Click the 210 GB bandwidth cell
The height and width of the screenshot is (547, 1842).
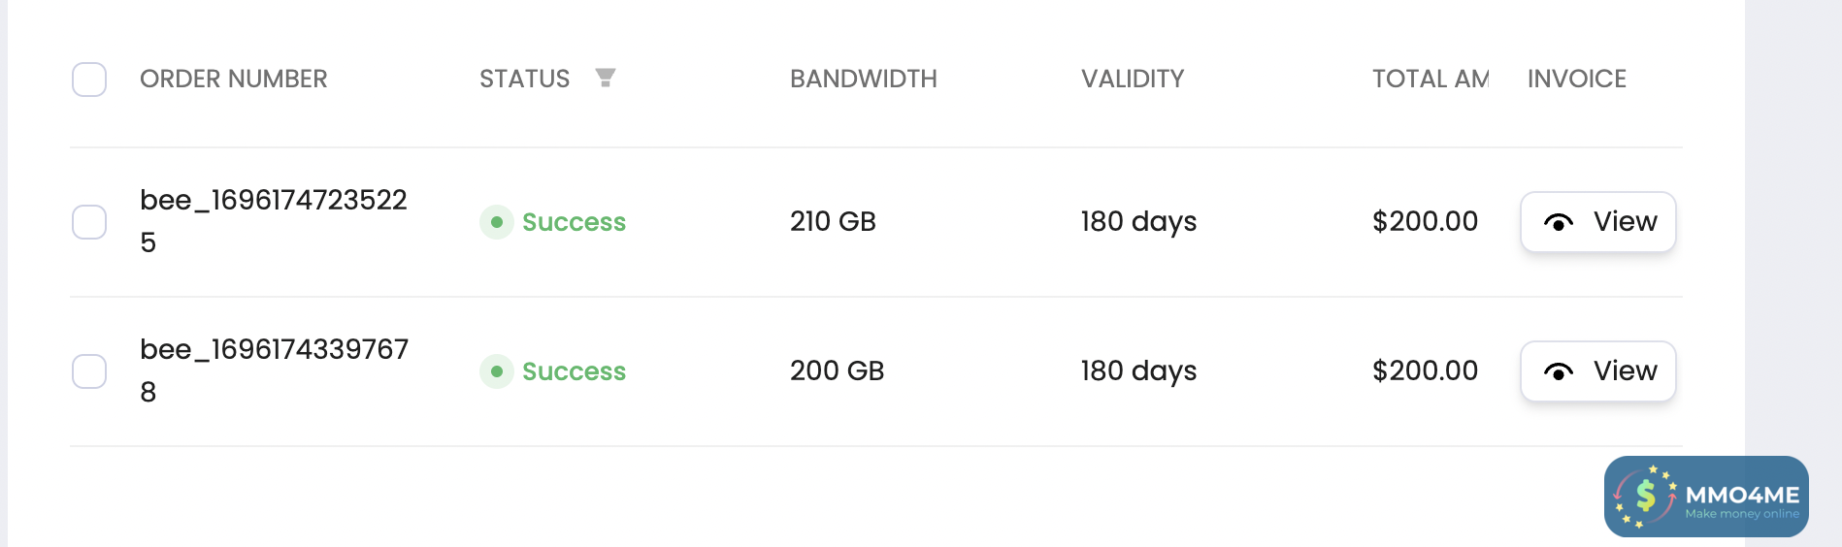pyautogui.click(x=833, y=222)
